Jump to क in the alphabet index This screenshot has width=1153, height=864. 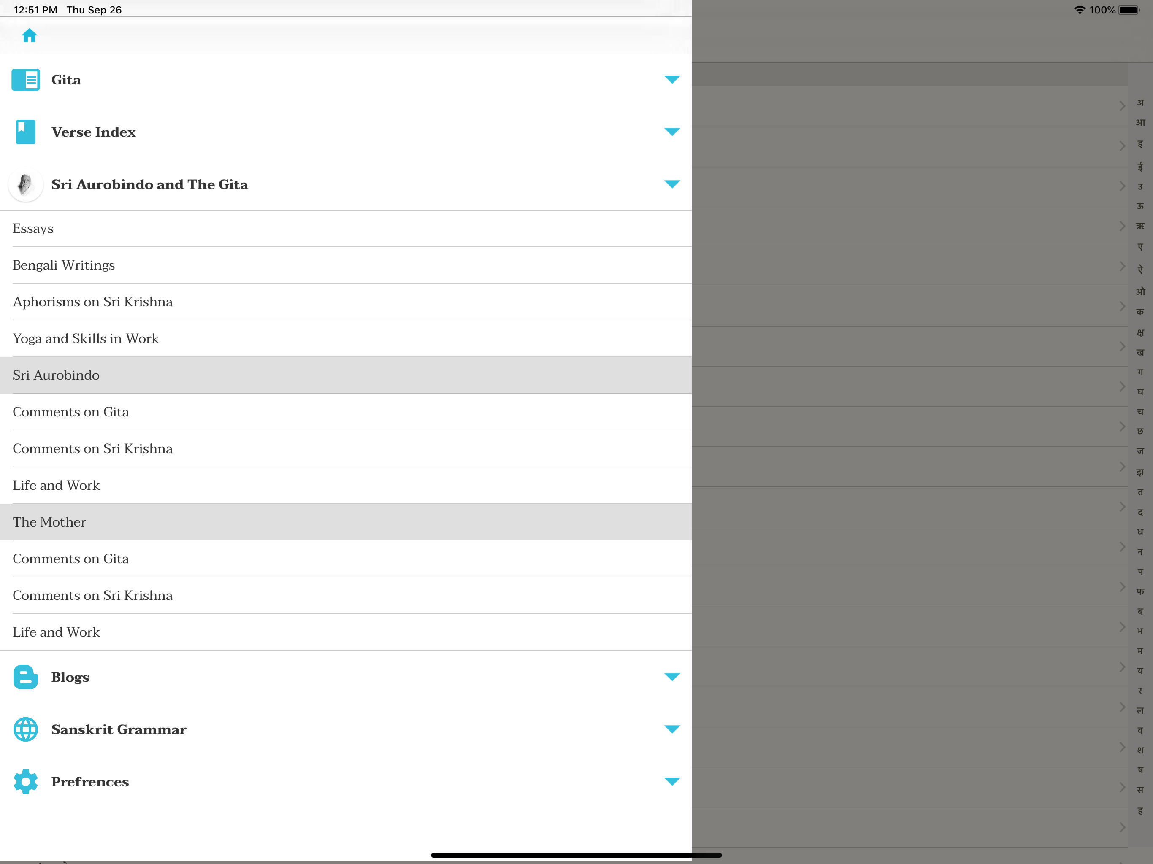click(x=1140, y=312)
